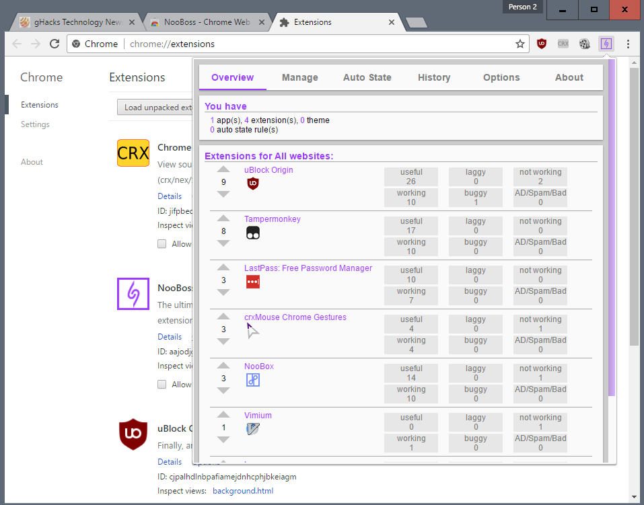
Task: Go forward to next page
Action: [36, 44]
